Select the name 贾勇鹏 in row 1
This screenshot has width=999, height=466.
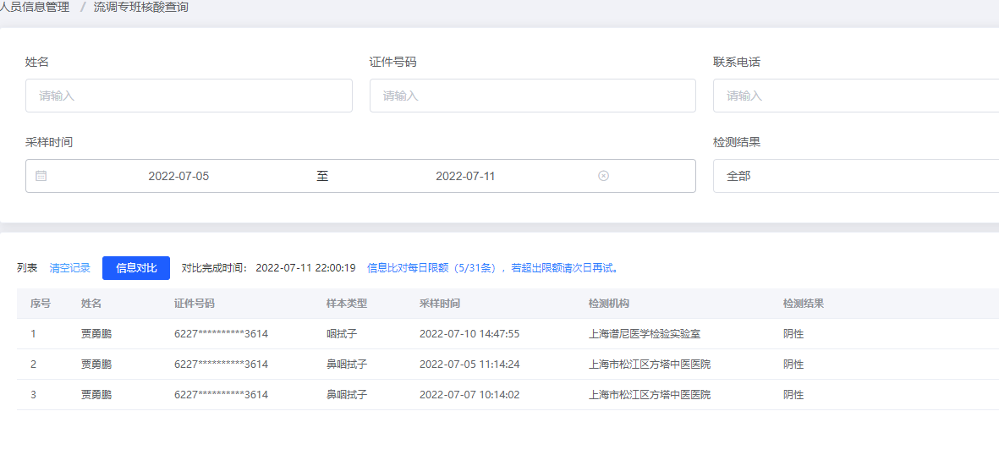click(x=96, y=333)
